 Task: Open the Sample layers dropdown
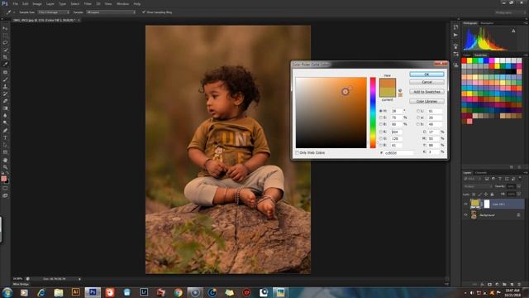click(111, 12)
